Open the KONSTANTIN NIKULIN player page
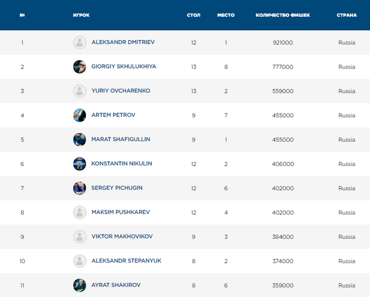 [122, 164]
